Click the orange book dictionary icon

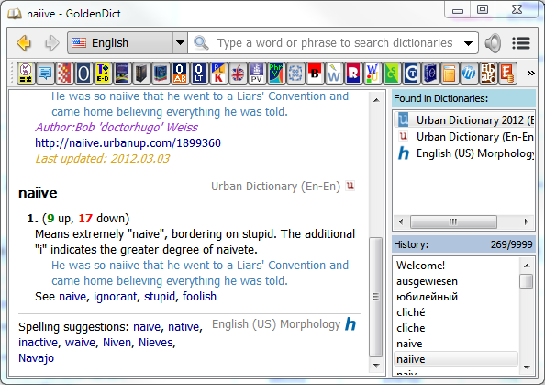click(x=450, y=74)
